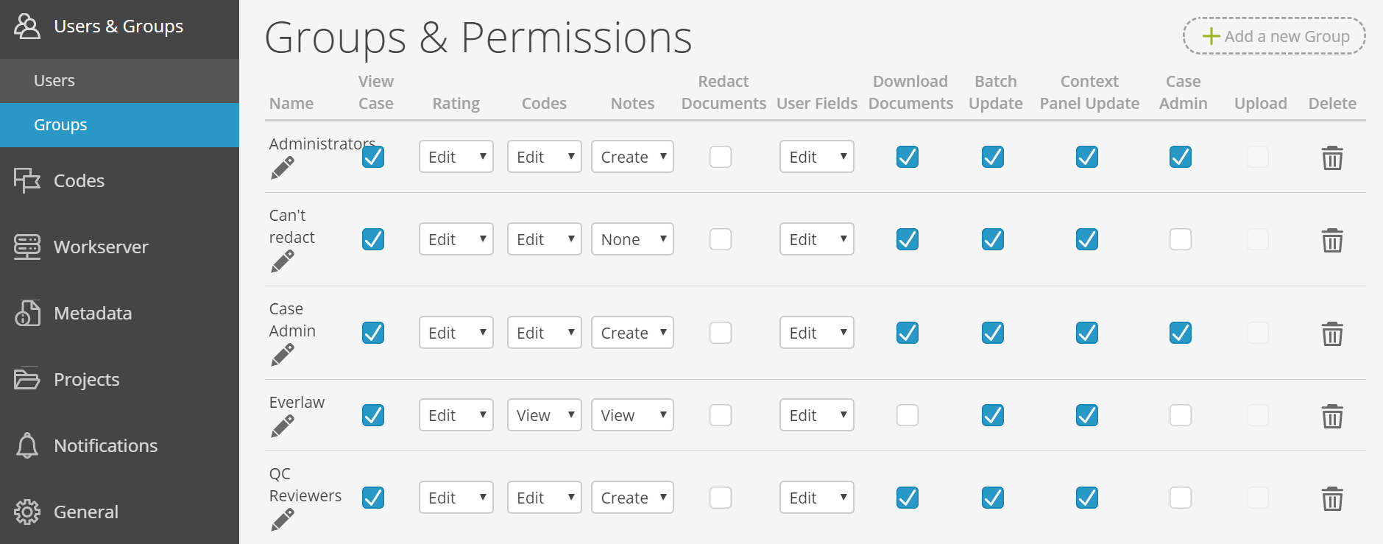Viewport: 1383px width, 544px height.
Task: Delete the Administrators group with trash icon
Action: (1332, 158)
